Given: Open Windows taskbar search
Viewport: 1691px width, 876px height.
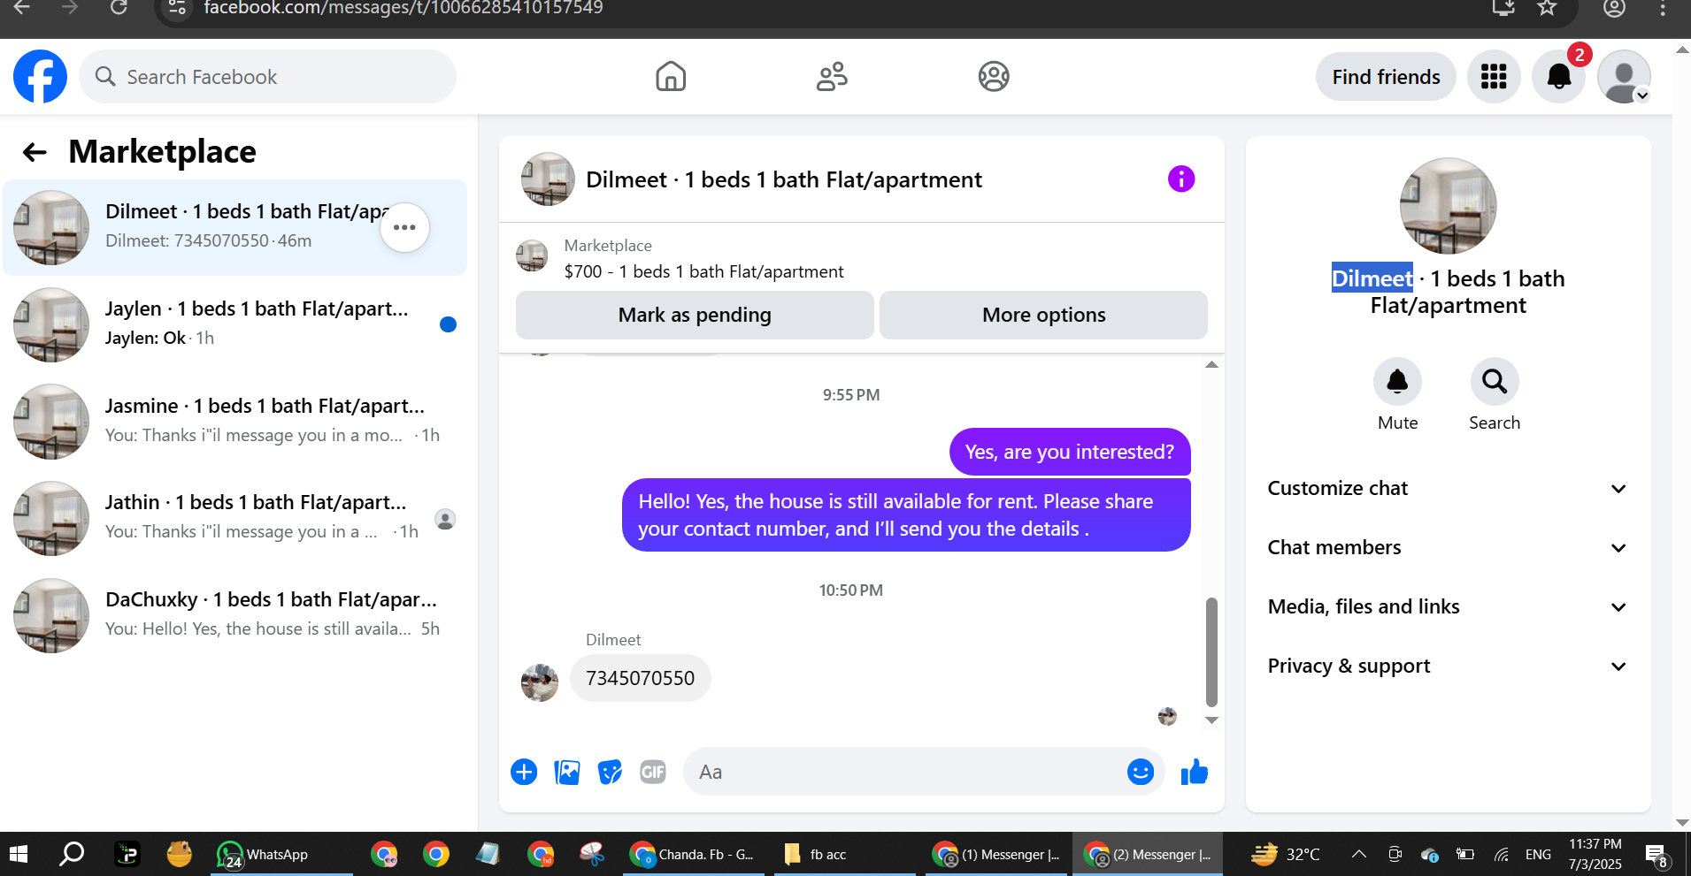Looking at the screenshot, I should coord(72,854).
